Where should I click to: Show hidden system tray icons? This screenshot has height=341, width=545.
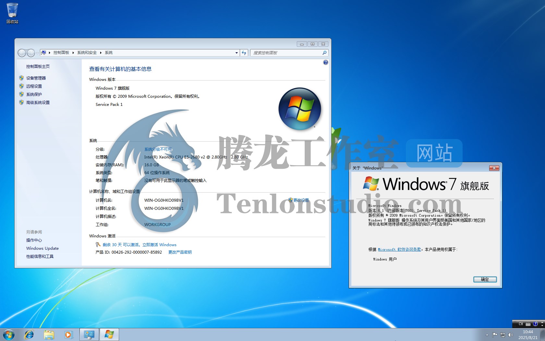[x=487, y=335]
